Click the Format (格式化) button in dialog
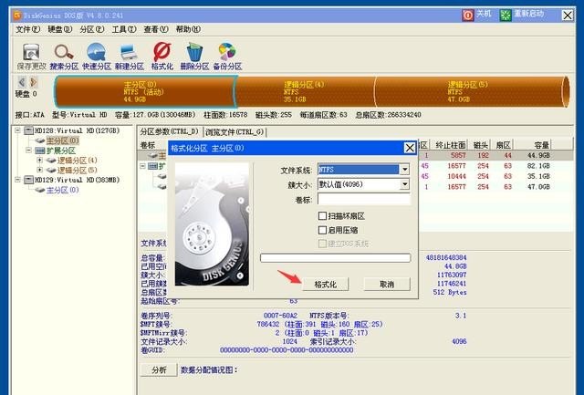584x395 pixels. click(x=325, y=285)
